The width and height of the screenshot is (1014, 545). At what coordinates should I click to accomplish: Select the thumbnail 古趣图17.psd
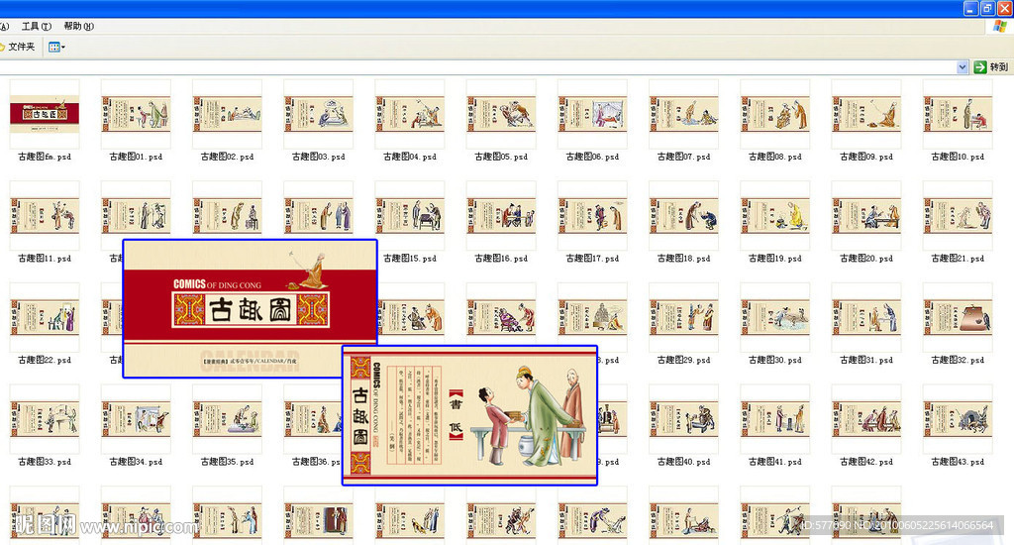(x=592, y=216)
